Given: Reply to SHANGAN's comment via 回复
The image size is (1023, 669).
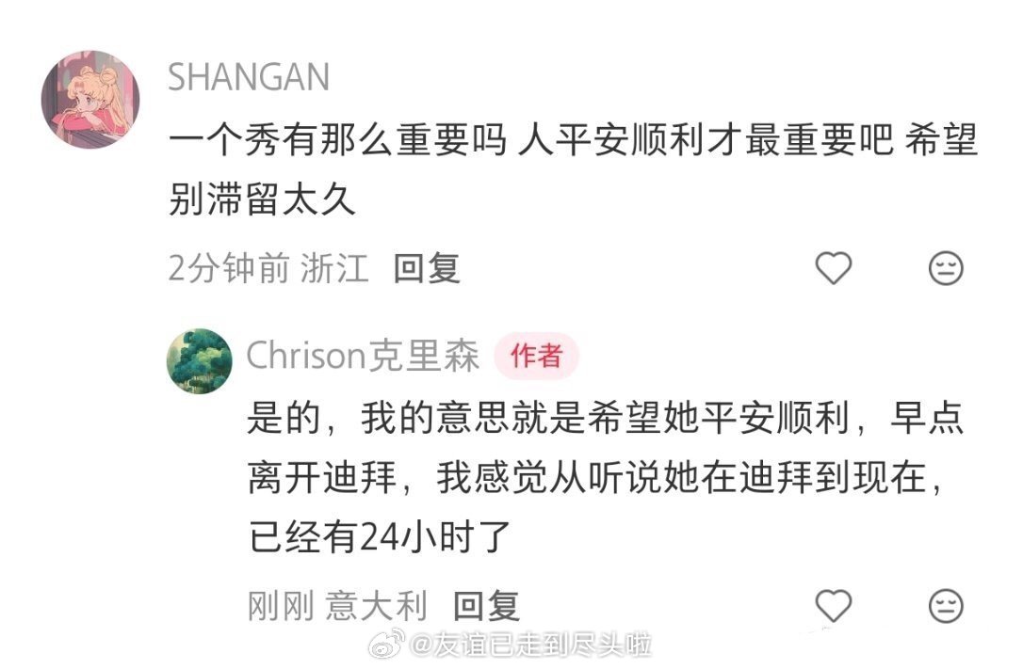Looking at the screenshot, I should point(427,268).
